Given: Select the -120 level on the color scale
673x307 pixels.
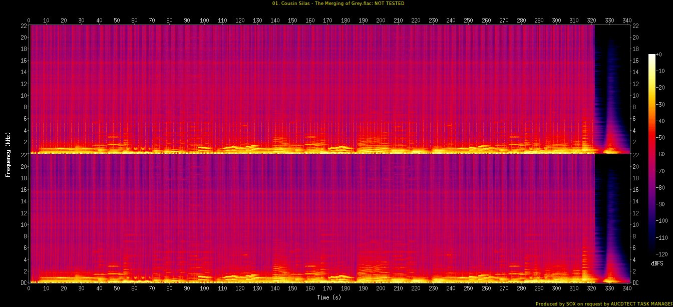Looking at the screenshot, I should 652,253.
